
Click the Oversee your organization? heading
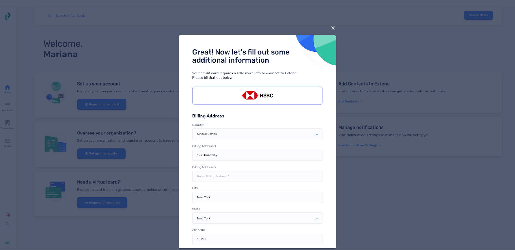click(x=106, y=133)
